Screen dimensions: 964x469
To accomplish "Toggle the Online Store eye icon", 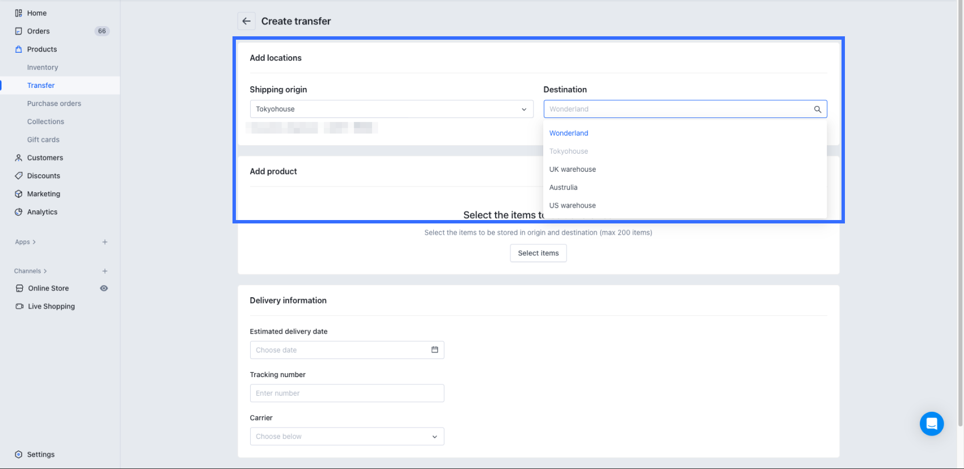I will tap(104, 288).
